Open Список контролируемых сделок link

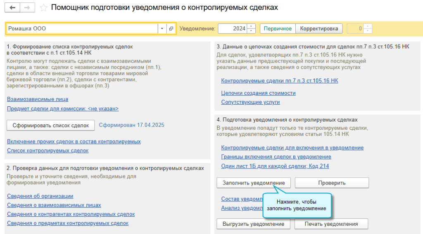click(x=48, y=150)
